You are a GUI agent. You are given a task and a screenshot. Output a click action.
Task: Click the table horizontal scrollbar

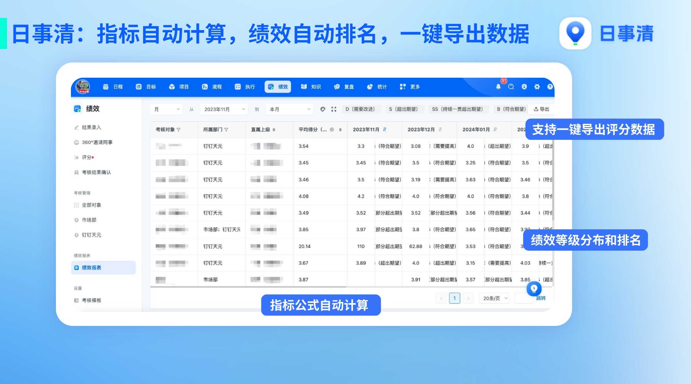coord(248,287)
